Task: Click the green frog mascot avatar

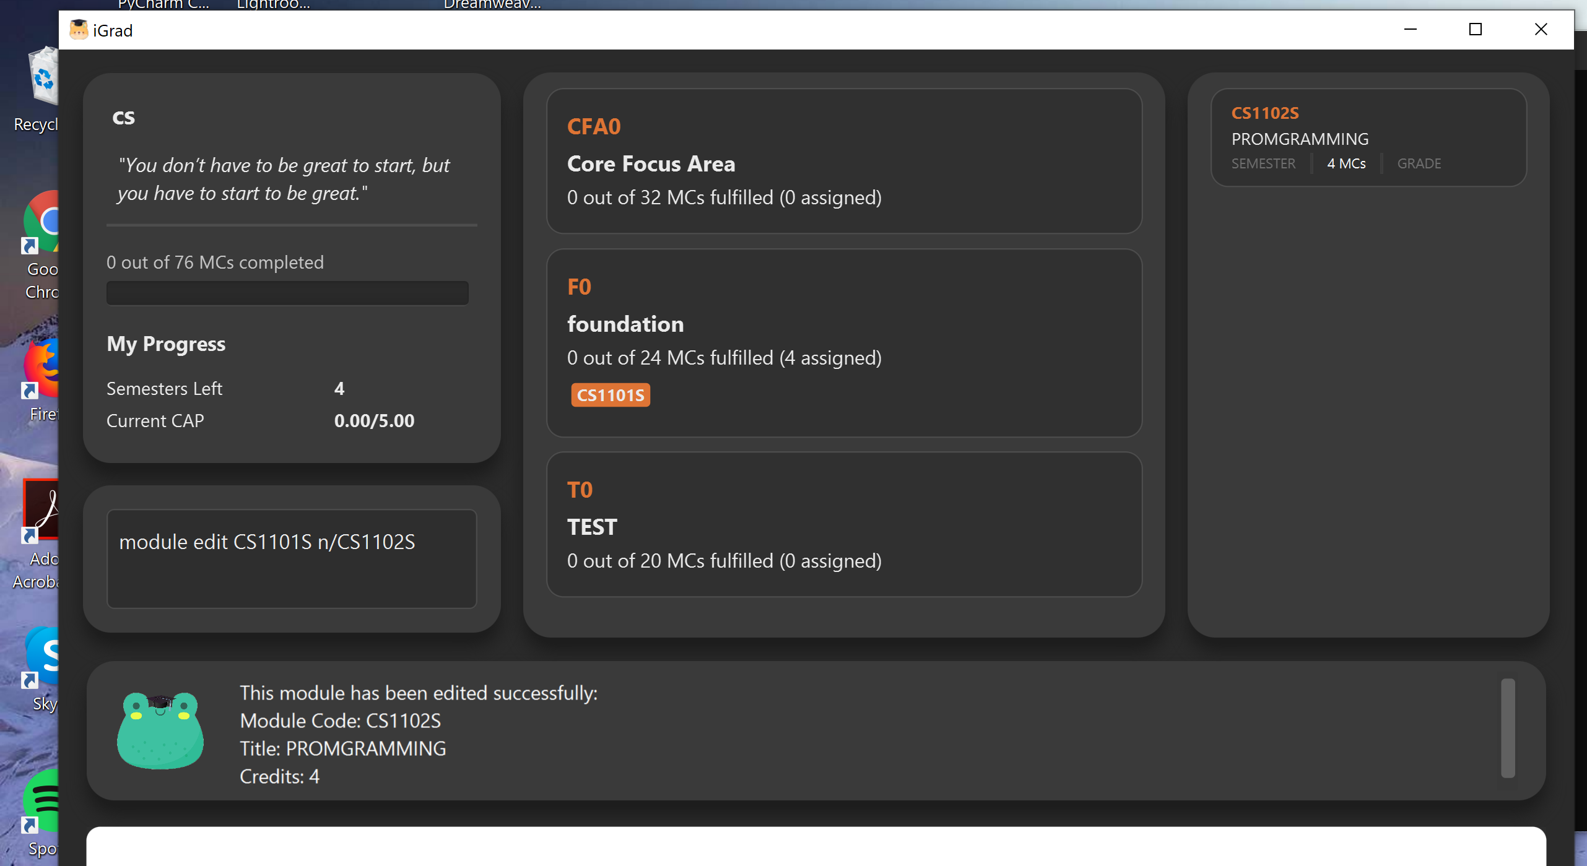Action: 160,730
